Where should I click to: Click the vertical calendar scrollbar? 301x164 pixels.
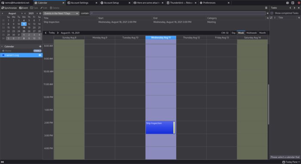point(268,104)
